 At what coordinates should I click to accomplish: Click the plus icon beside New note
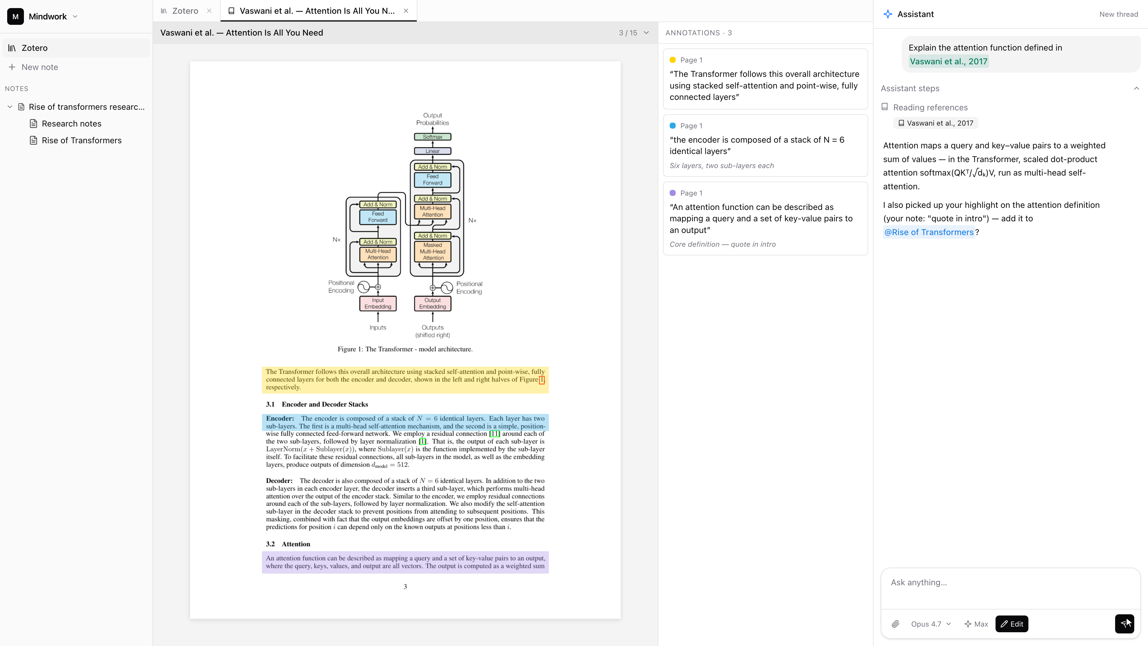(12, 67)
